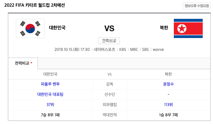Viewport: 213px width, 124px height.
Task: Click the MBC broadcaster label
Action: click(134, 50)
